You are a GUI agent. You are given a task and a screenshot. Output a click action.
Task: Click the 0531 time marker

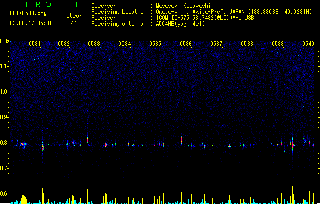35,44
